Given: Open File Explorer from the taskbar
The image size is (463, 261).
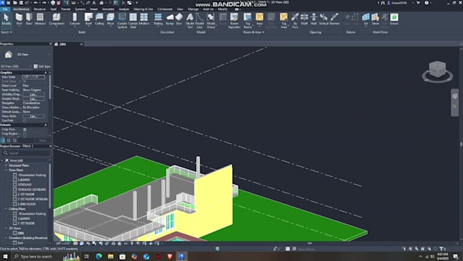Looking at the screenshot, I should (111, 256).
